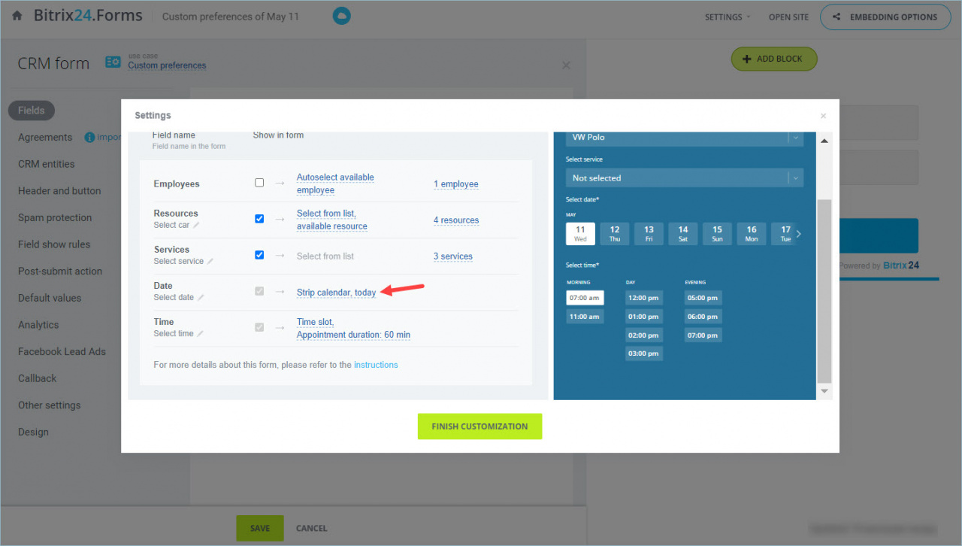The image size is (962, 546).
Task: Select Wed 11 in the date strip
Action: pyautogui.click(x=580, y=233)
